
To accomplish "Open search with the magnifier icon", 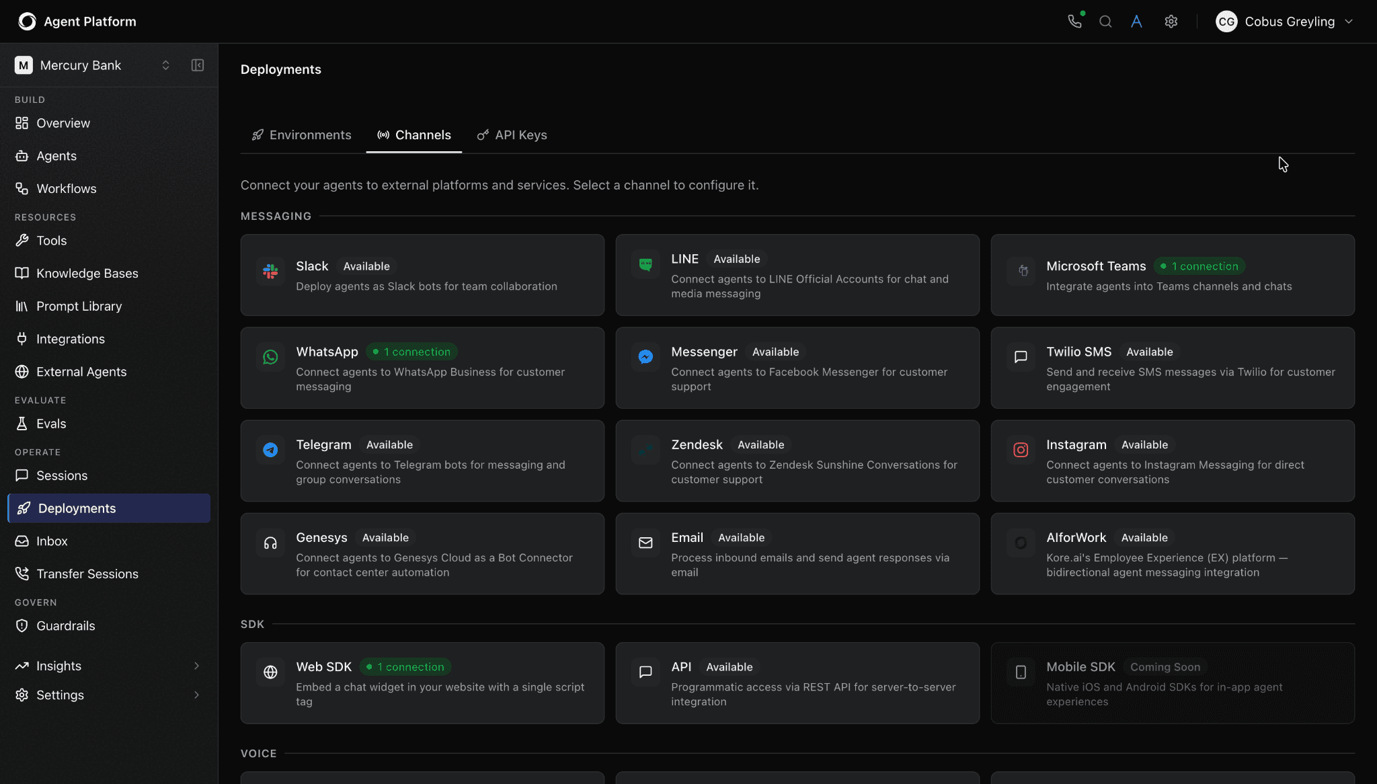I will pyautogui.click(x=1105, y=22).
